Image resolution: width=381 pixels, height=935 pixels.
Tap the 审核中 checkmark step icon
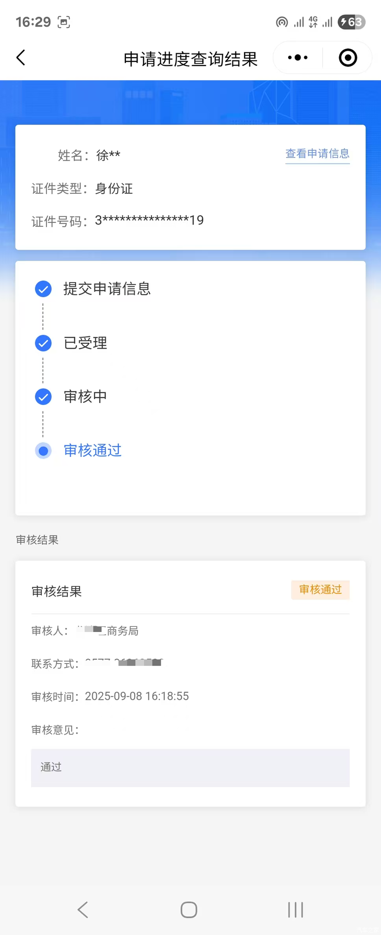43,397
